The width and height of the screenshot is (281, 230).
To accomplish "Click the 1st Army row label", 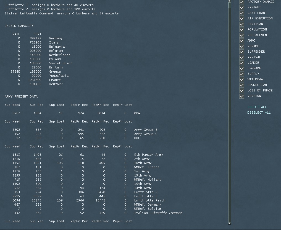I will tap(142, 171).
